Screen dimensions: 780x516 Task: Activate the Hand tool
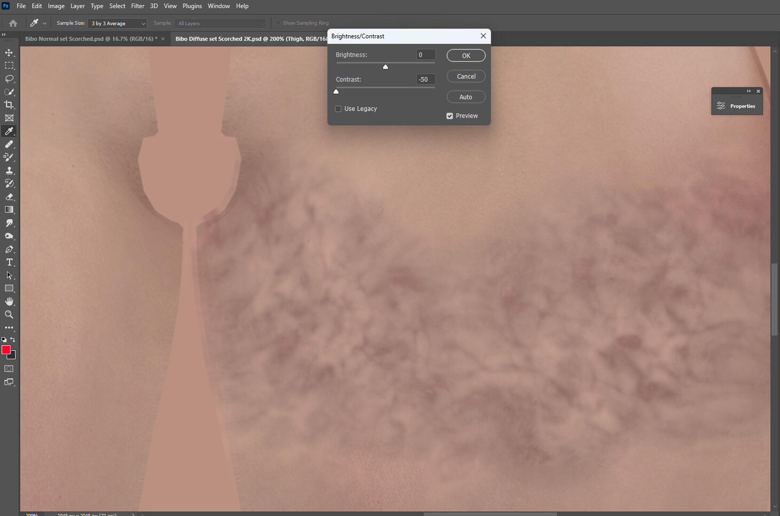point(9,301)
